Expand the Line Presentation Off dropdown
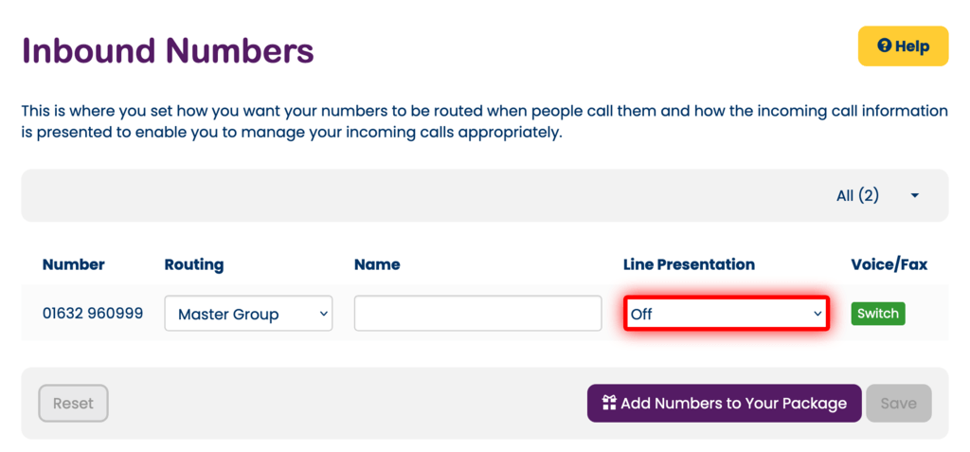The width and height of the screenshot is (970, 452). tap(726, 314)
